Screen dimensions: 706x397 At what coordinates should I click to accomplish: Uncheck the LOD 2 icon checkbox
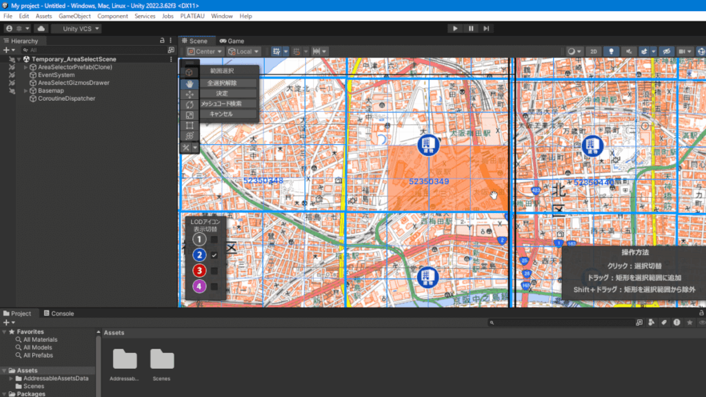[214, 255]
